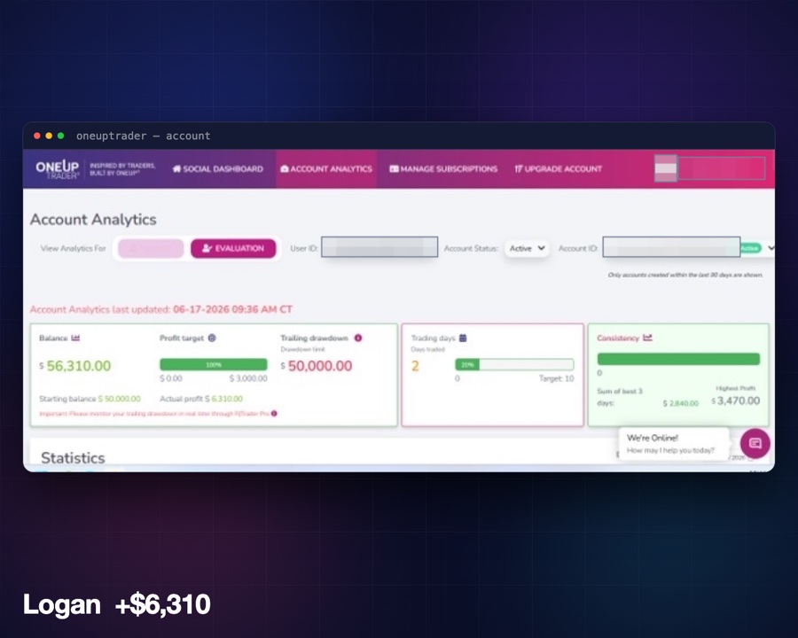Screen dimensions: 798x638
Task: Click the Profit target info icon
Action: click(212, 338)
